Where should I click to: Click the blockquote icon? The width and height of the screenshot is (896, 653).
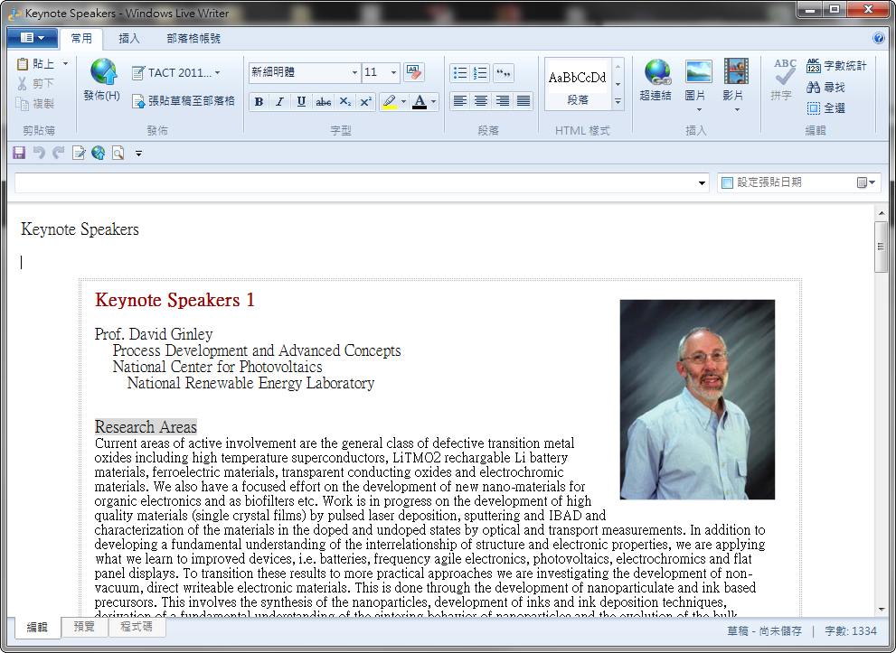coord(504,73)
